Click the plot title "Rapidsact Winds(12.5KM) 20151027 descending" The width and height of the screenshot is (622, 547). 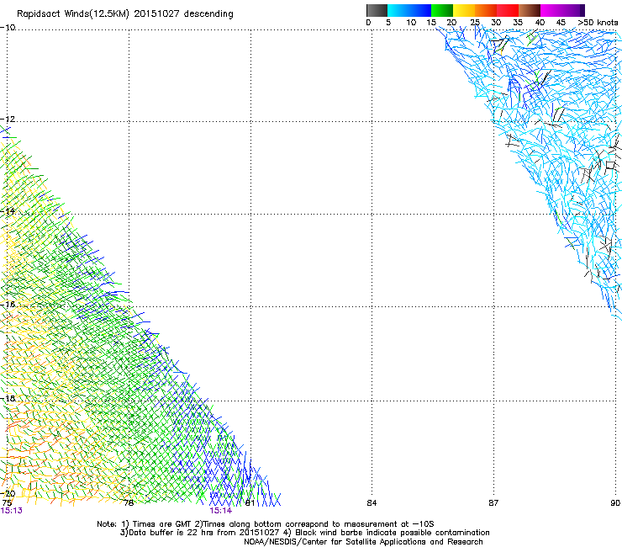(x=125, y=14)
